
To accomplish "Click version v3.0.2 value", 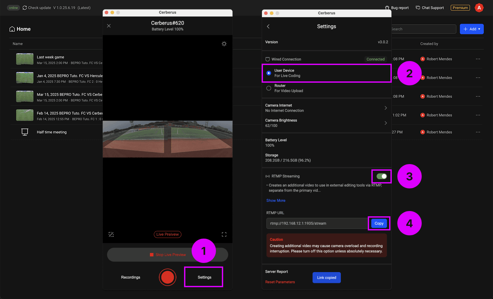I will pos(383,42).
